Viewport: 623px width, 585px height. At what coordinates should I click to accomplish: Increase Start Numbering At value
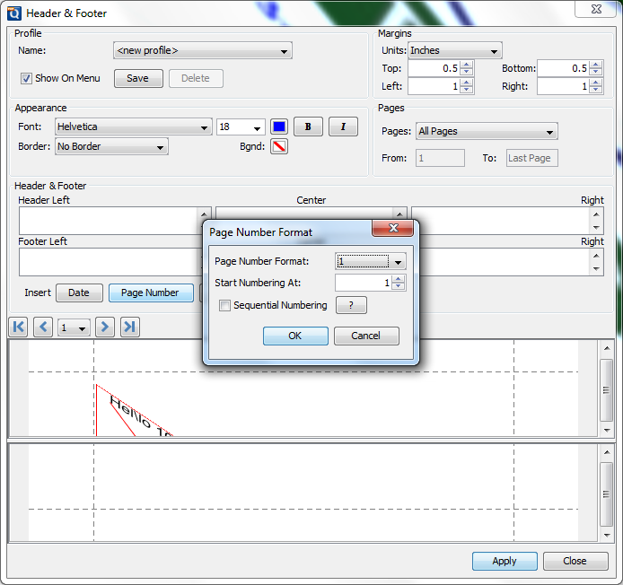[x=399, y=279]
